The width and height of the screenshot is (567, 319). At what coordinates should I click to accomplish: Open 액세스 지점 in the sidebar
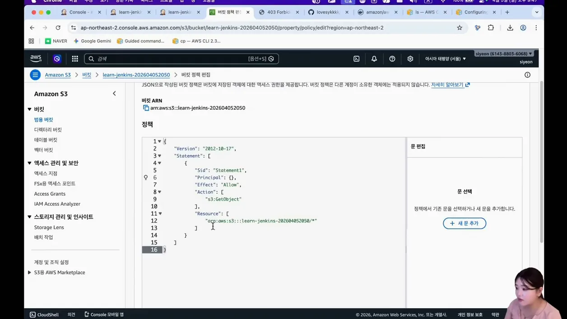click(x=46, y=173)
